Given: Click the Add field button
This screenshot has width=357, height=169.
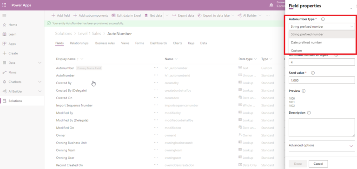Looking at the screenshot, I should click(60, 15).
